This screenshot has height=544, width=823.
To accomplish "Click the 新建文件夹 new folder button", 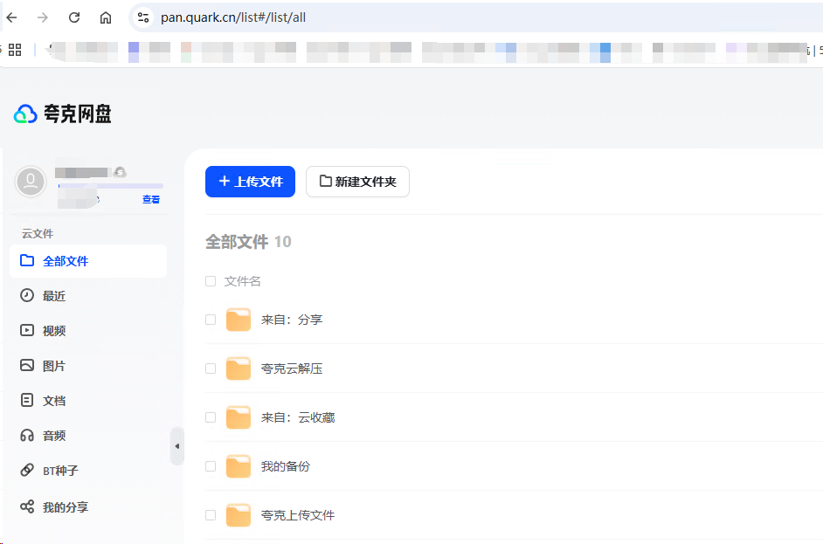I will pos(357,182).
